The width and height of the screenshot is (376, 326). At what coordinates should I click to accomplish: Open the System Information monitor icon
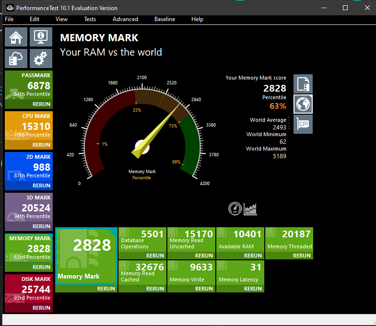coord(41,37)
